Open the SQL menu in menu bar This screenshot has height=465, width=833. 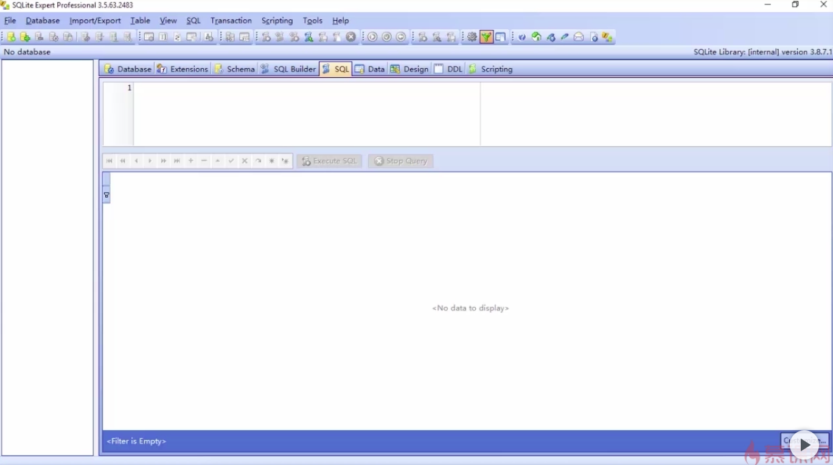click(193, 21)
